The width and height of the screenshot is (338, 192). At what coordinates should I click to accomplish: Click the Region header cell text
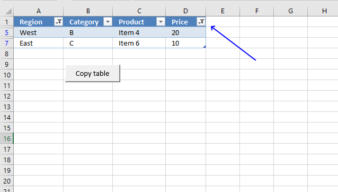[x=31, y=22]
